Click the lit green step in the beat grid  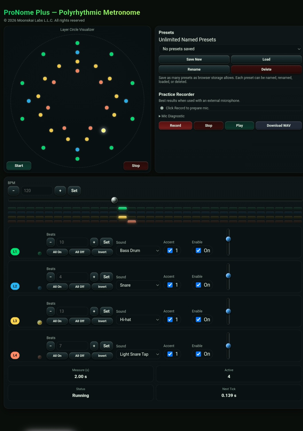[122, 208]
